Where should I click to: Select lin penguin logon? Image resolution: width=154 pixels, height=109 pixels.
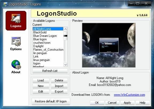tap(48, 53)
